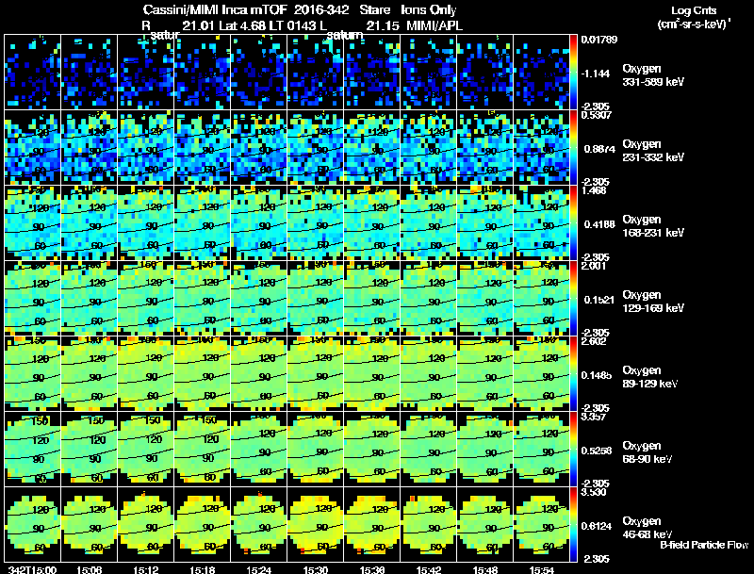The image size is (754, 574).
Task: Click the bottom row 46-68 keV color bar
Action: click(573, 524)
